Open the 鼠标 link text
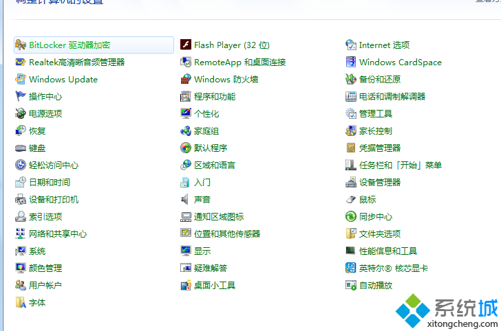 (x=367, y=200)
